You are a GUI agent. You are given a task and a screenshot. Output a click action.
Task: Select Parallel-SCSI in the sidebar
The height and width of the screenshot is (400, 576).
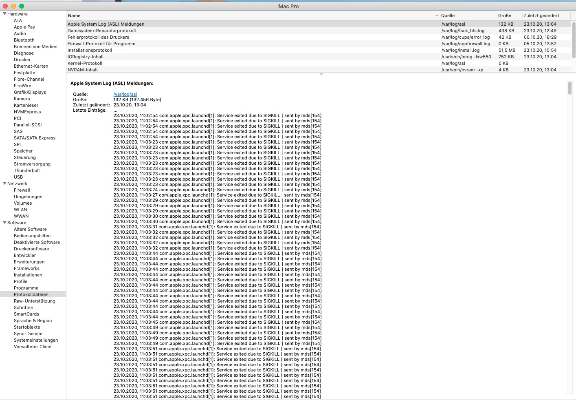(28, 125)
